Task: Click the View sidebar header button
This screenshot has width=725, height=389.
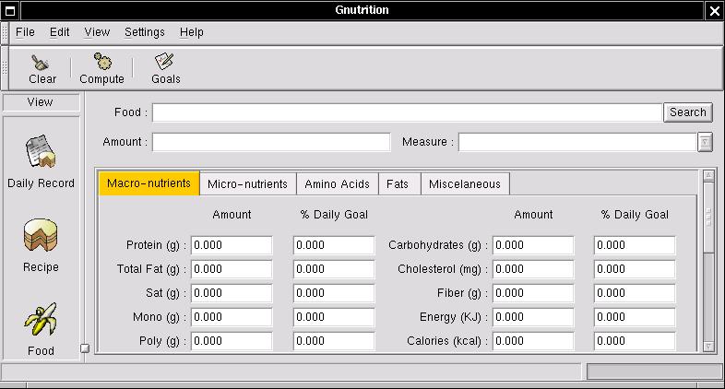Action: point(41,102)
